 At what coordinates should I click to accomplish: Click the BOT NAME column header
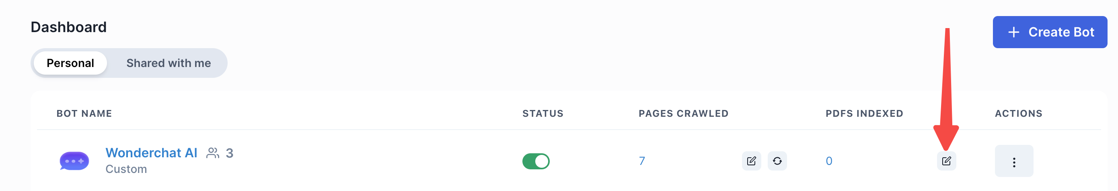pyautogui.click(x=84, y=114)
